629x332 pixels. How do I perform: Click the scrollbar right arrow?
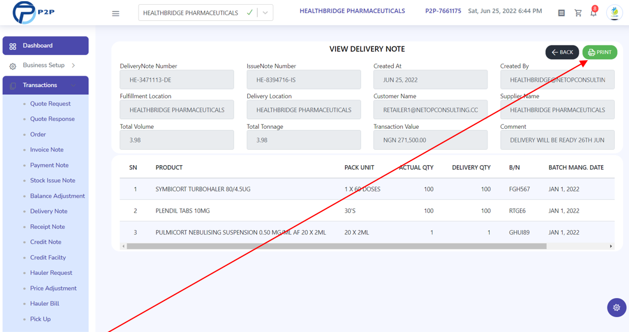[611, 246]
